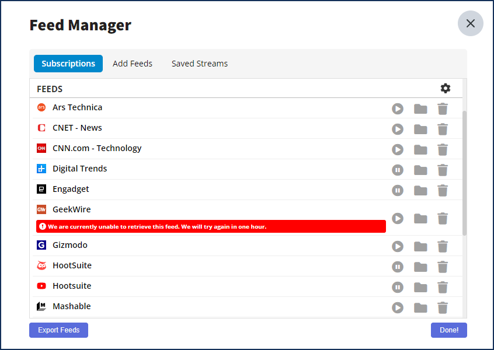
Task: Click the feeds list scrollbar thumb
Action: pyautogui.click(x=464, y=173)
